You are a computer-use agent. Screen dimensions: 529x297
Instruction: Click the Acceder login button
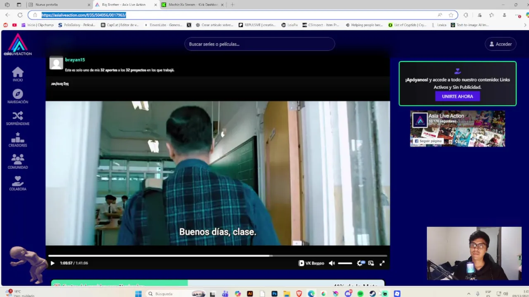pos(500,44)
